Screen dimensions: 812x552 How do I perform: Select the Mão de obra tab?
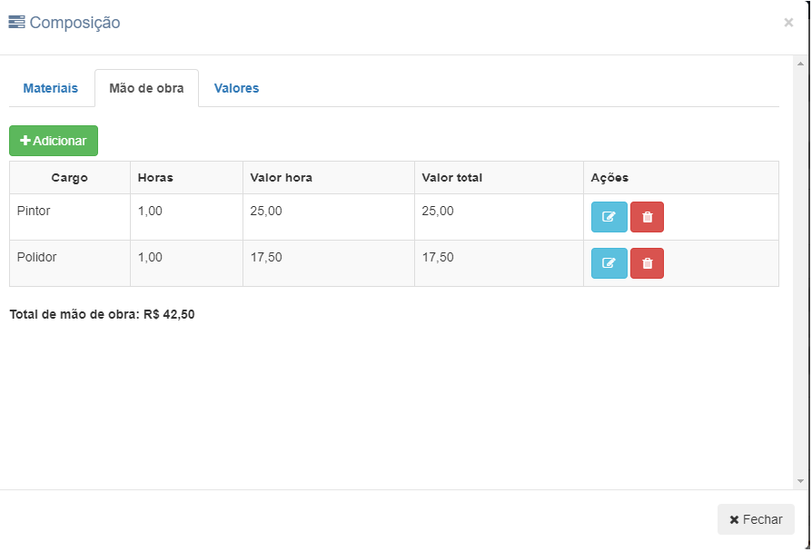pyautogui.click(x=146, y=88)
